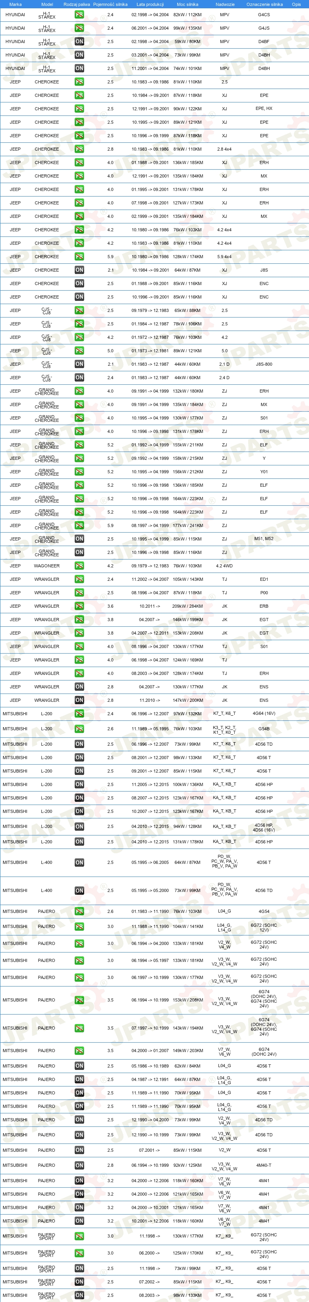Select the 4M40-T engine code cell
Image resolution: width=309 pixels, height=1302 pixels.
(264, 1165)
